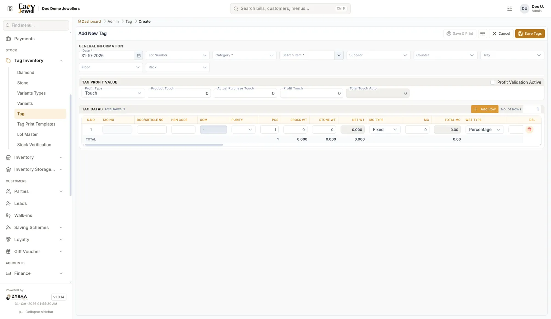Open Lot Master menu item
The width and height of the screenshot is (551, 319).
point(28,134)
